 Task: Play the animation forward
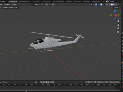tap(48, 82)
